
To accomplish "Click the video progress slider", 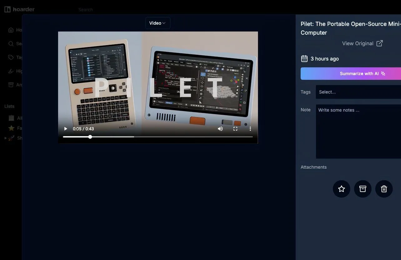I will pos(158,137).
